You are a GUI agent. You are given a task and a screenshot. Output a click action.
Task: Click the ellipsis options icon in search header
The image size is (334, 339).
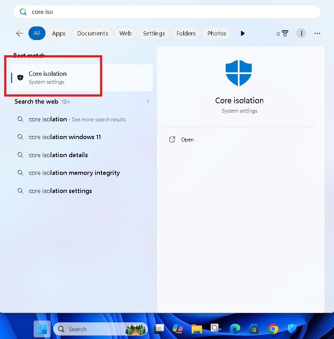point(317,33)
